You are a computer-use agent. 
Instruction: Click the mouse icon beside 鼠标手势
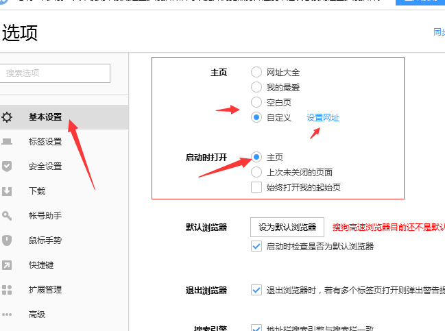(x=7, y=241)
